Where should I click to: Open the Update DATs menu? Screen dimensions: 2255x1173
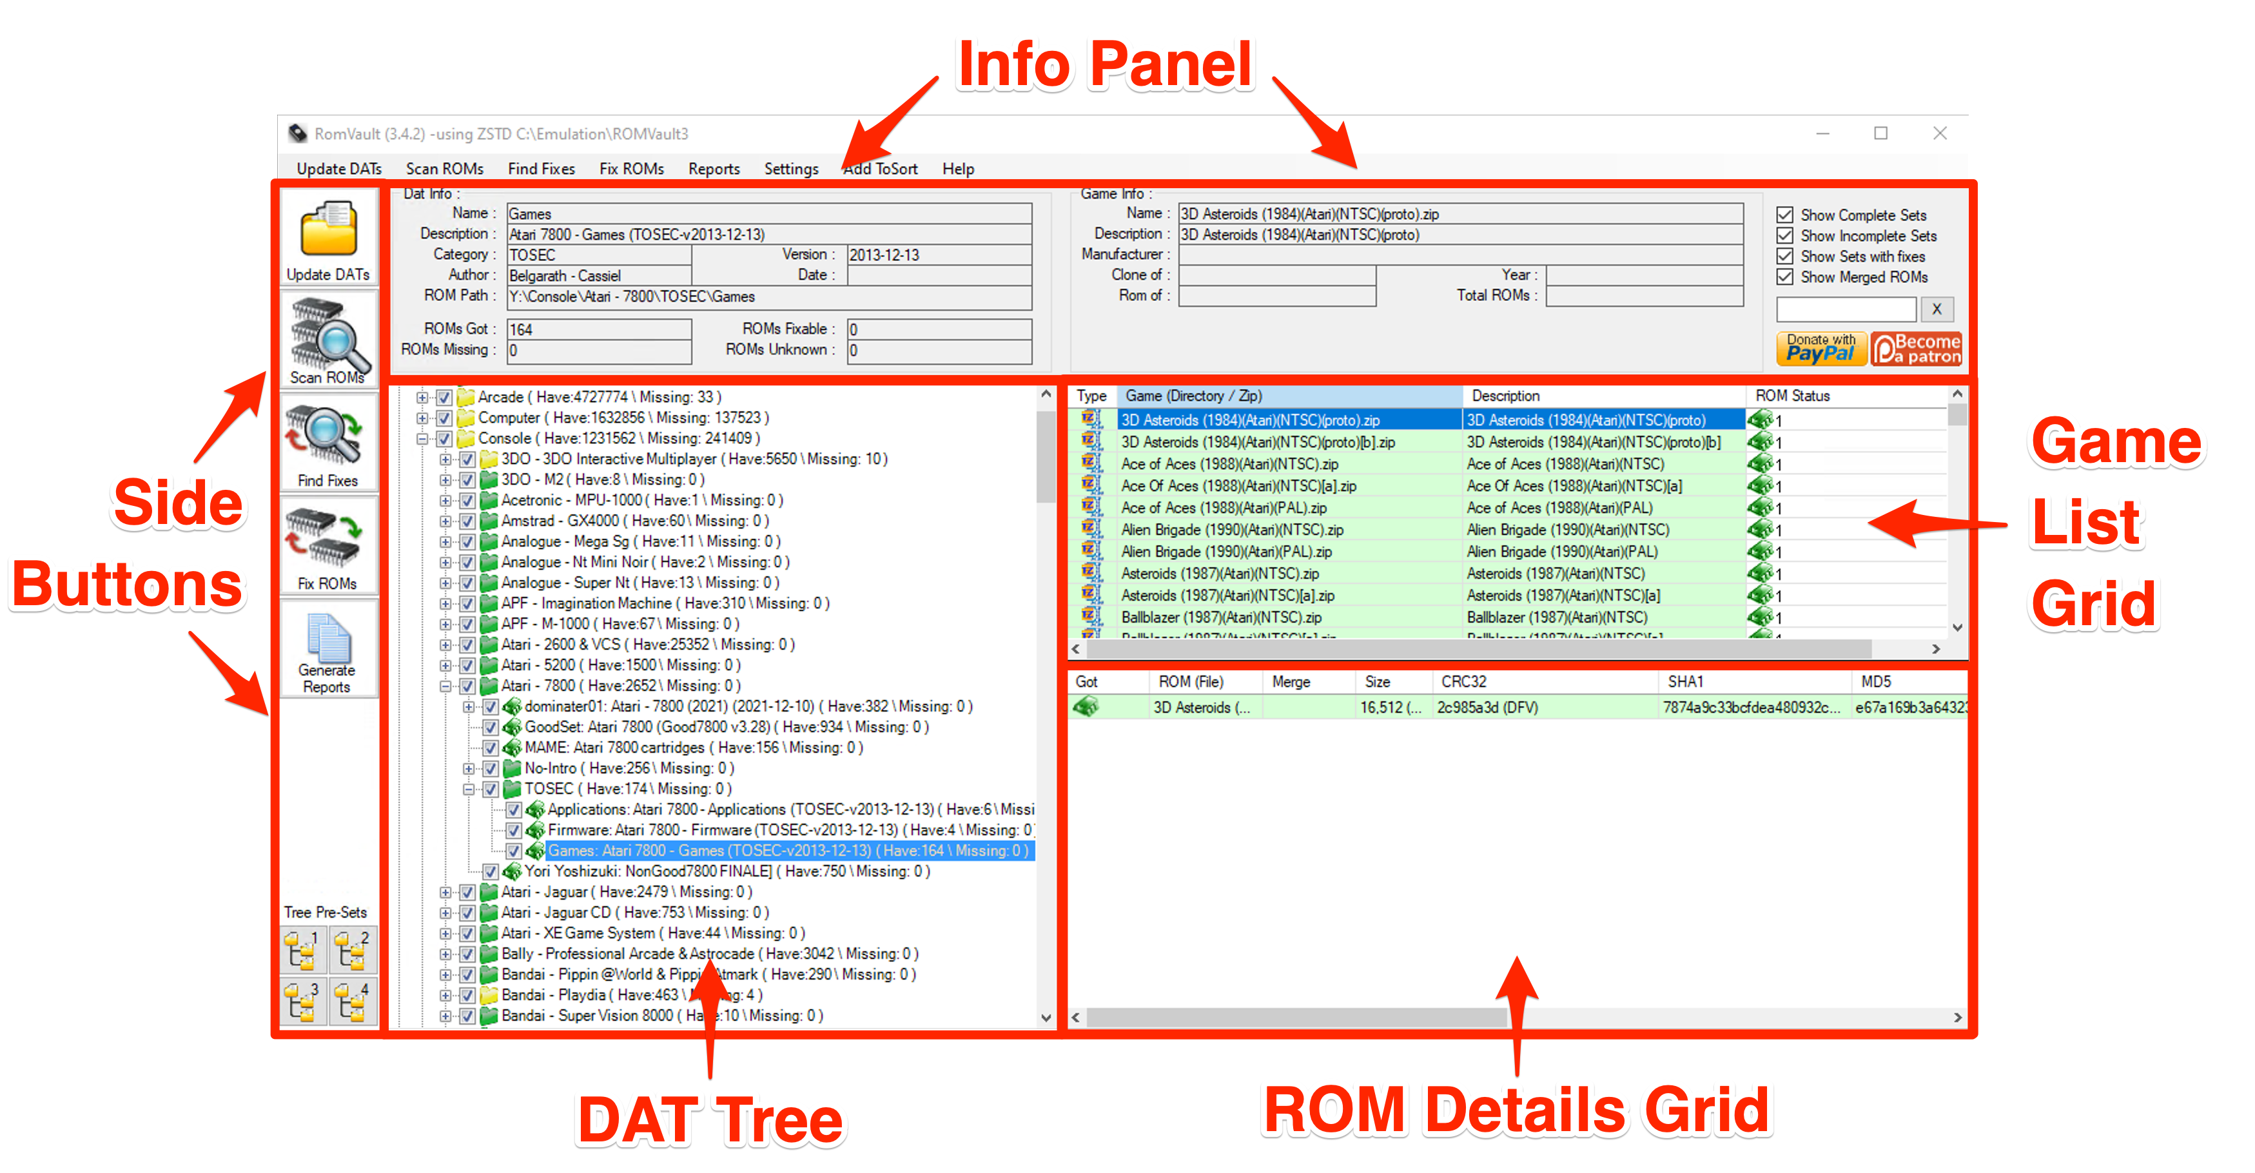(x=339, y=169)
